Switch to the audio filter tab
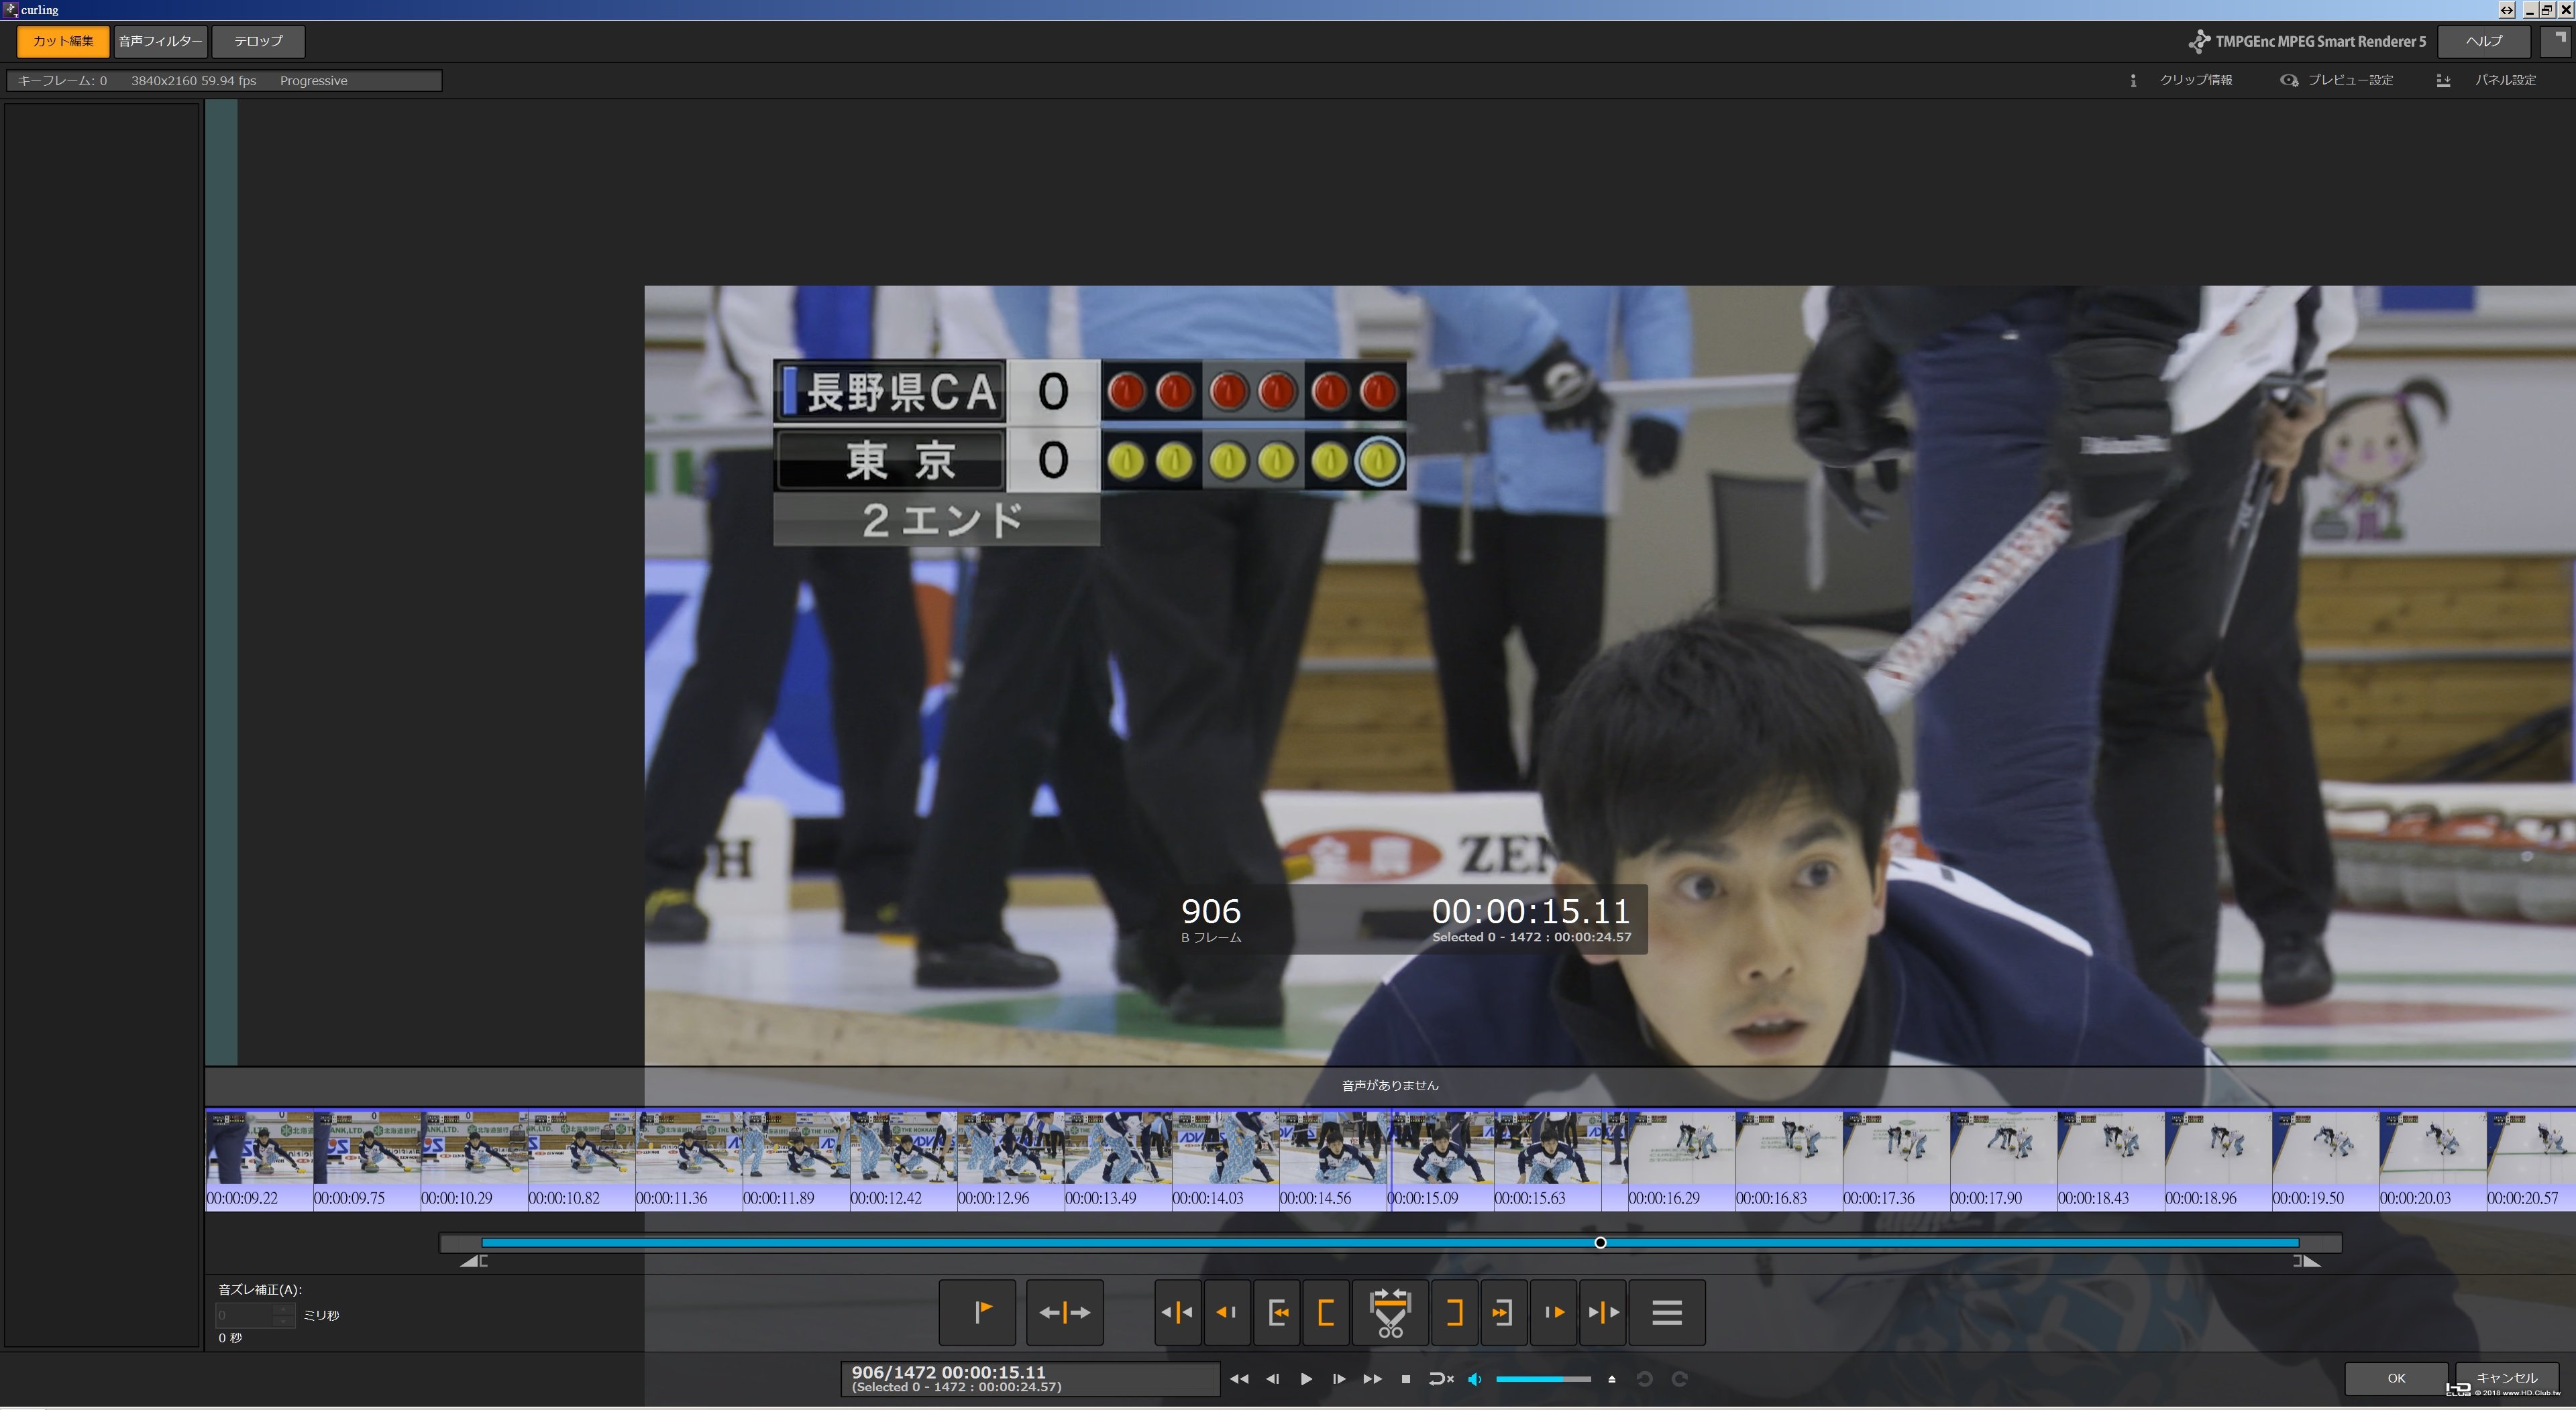 [160, 41]
